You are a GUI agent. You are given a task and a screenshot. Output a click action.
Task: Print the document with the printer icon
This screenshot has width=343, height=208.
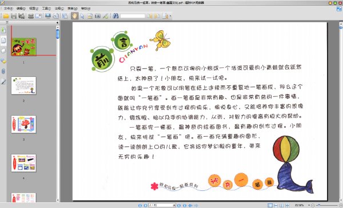[31, 16]
